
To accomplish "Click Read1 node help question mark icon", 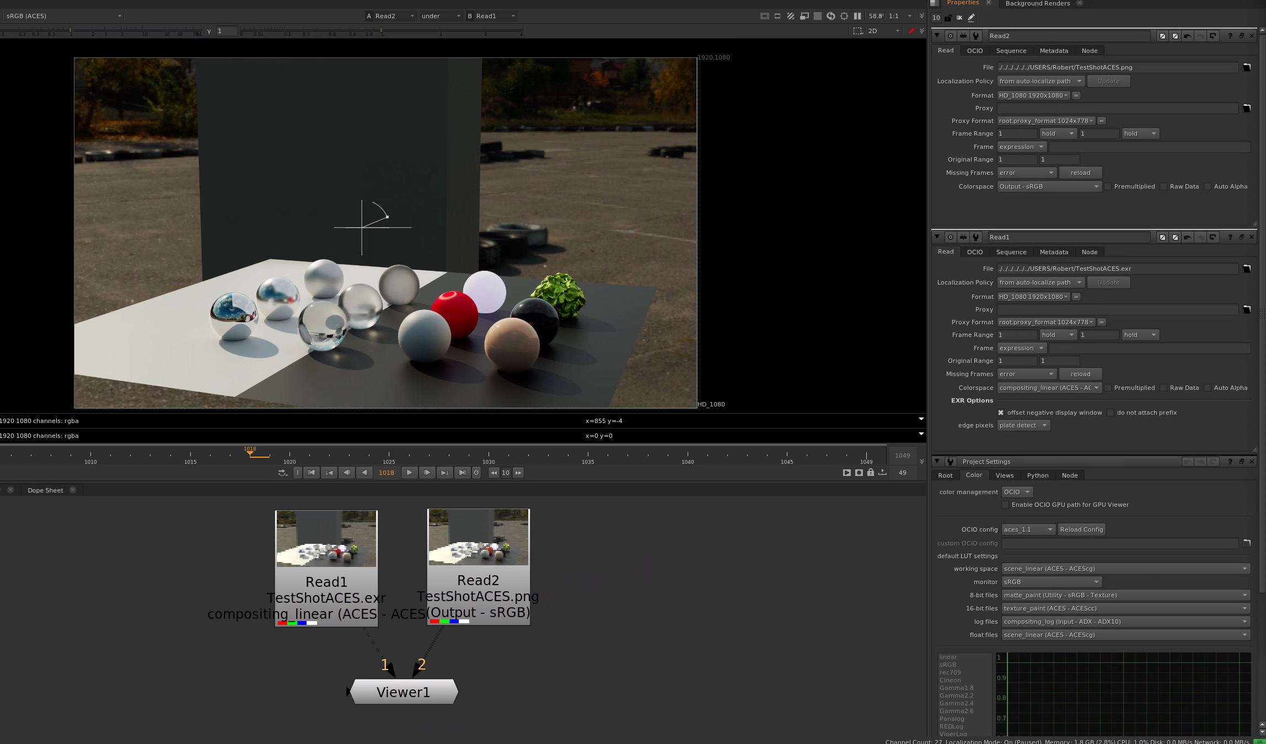I will click(1230, 237).
